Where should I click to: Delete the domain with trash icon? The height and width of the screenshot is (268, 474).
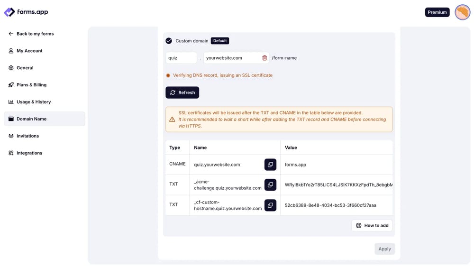point(264,58)
